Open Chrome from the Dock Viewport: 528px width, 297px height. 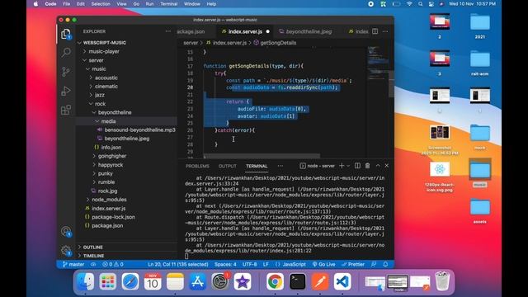(x=275, y=281)
